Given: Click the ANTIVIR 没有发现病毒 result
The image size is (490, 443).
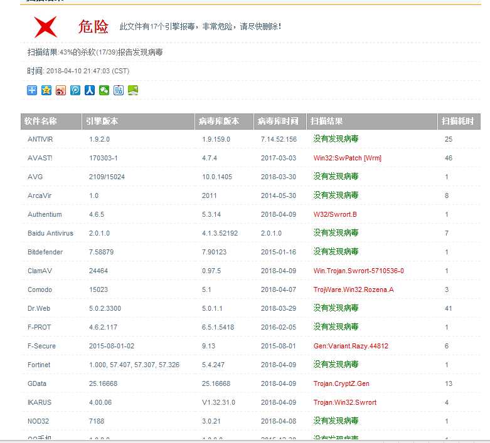Looking at the screenshot, I should 336,138.
